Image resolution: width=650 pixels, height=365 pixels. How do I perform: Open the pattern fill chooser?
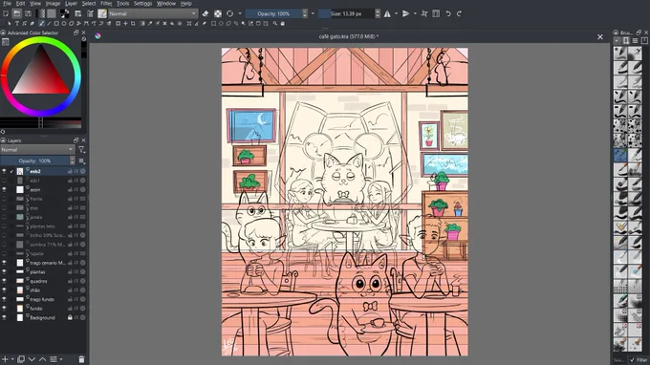click(51, 13)
